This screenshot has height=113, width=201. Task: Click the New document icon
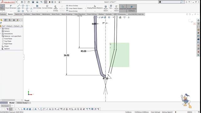(24, 2)
